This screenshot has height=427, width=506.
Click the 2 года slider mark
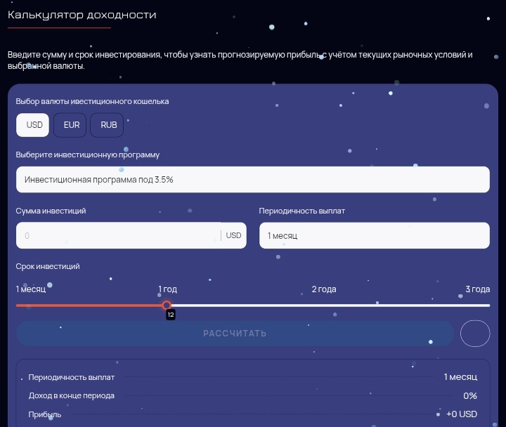point(323,289)
